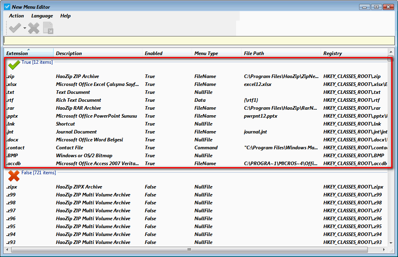Collapse the False [721 items] group
The image size is (398, 257).
[x=38, y=172]
